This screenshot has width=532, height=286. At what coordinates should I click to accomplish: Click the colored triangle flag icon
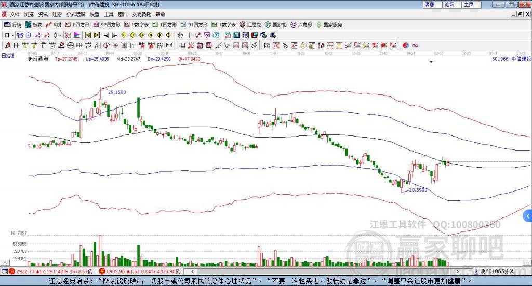point(77,35)
